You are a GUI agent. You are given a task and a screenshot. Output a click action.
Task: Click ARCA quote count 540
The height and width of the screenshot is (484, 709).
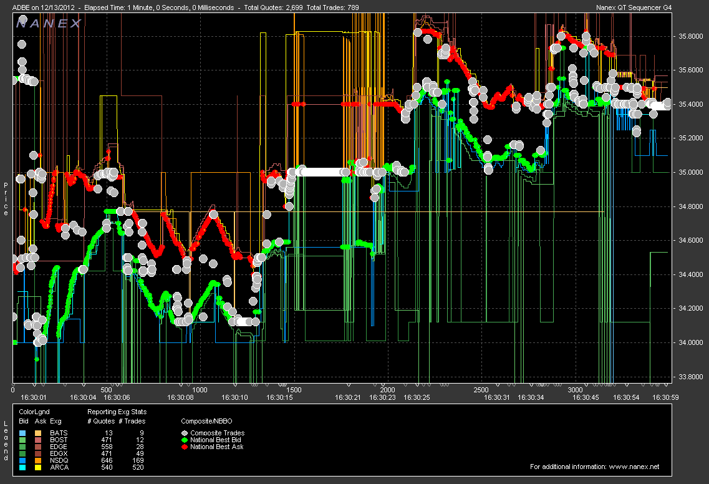[x=107, y=467]
